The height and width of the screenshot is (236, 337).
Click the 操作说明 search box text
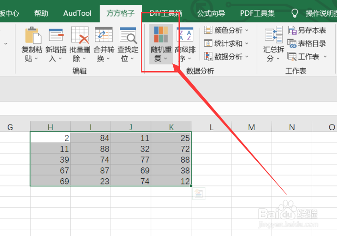tap(321, 13)
